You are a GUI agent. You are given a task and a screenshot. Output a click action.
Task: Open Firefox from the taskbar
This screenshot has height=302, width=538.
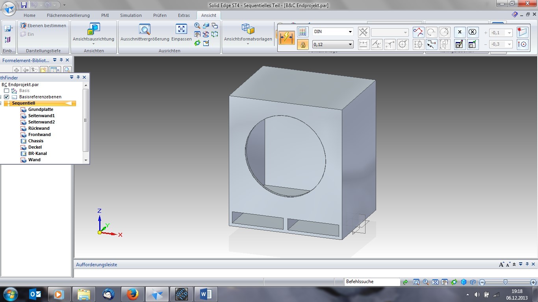pos(133,294)
